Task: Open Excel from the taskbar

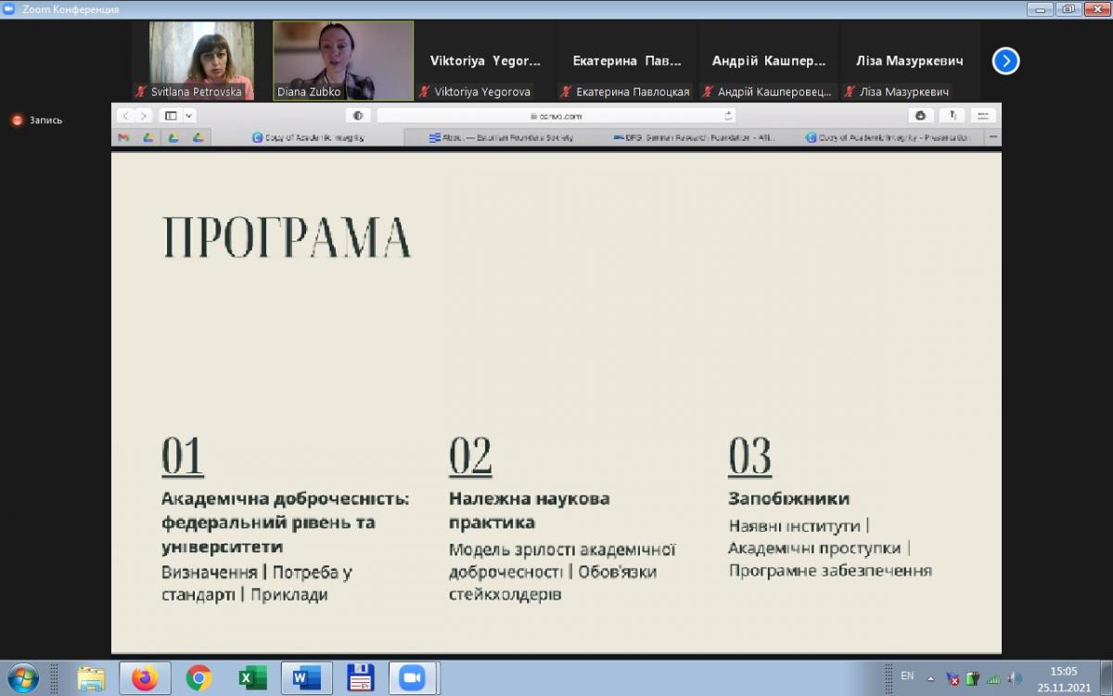Action: pos(251,678)
